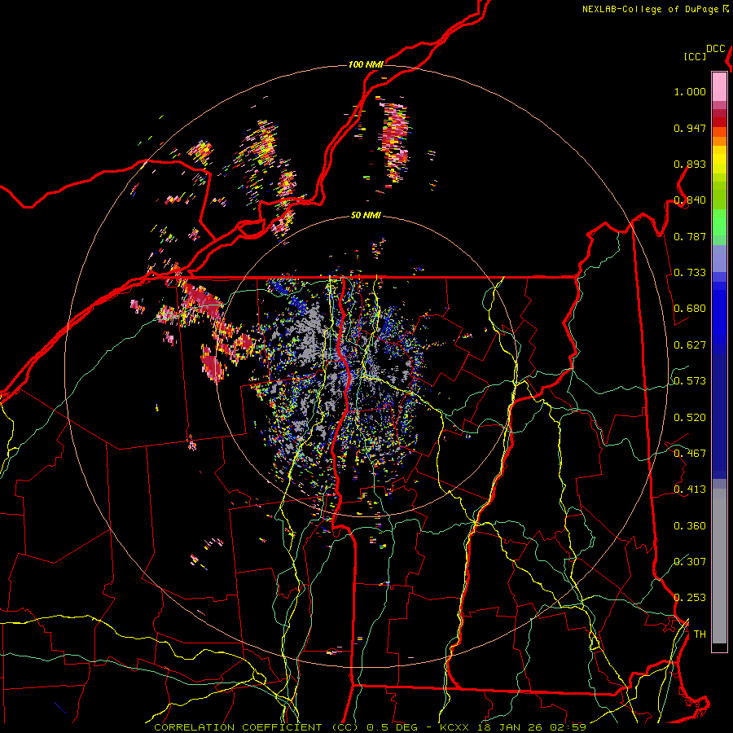Click the gray lower segment of color bar

[719, 566]
